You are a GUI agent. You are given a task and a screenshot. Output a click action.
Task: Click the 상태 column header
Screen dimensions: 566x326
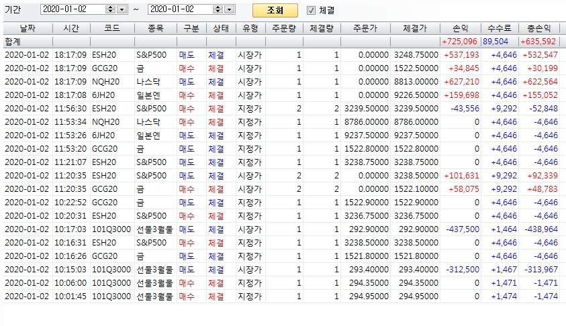click(x=221, y=28)
